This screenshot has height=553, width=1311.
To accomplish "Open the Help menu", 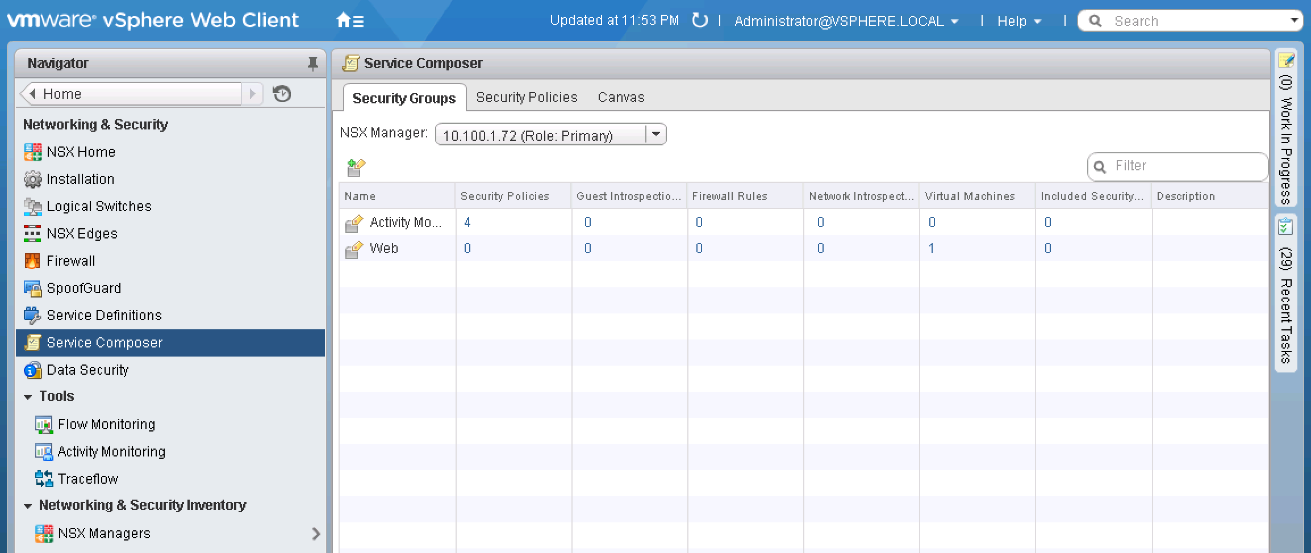I will pos(1018,22).
